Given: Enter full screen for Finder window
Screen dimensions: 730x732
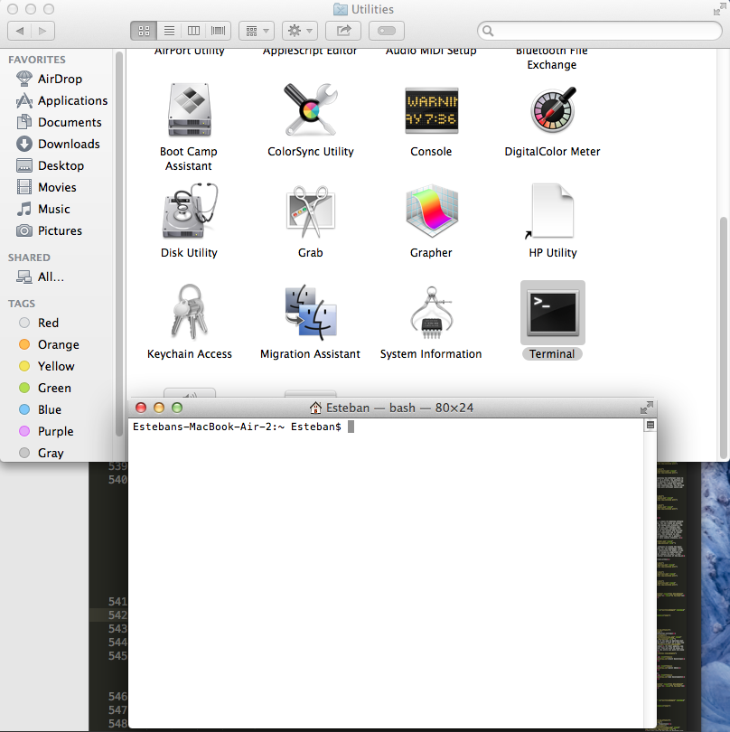Looking at the screenshot, I should click(719, 9).
